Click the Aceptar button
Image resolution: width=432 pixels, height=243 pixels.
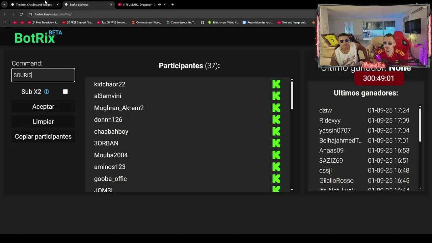pyautogui.click(x=43, y=107)
